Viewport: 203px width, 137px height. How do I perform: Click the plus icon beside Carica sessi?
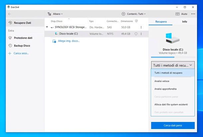click(x=10, y=53)
